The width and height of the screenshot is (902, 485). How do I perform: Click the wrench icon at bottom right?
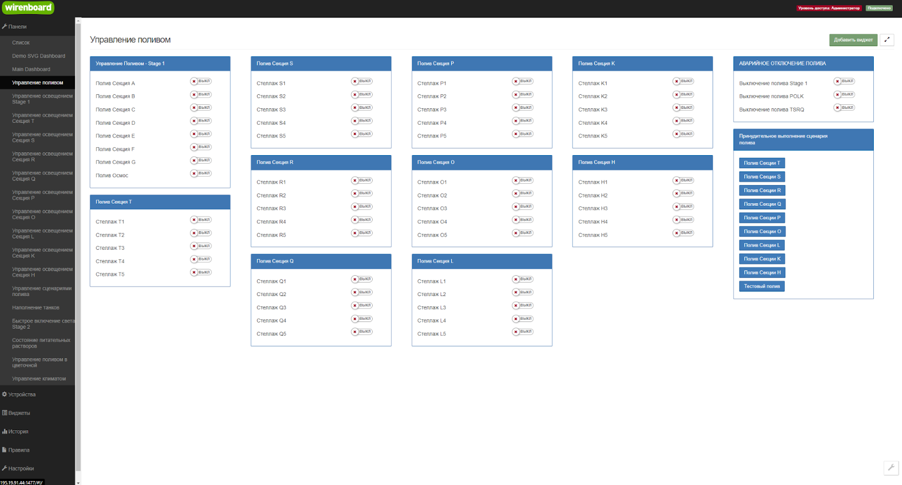(891, 468)
